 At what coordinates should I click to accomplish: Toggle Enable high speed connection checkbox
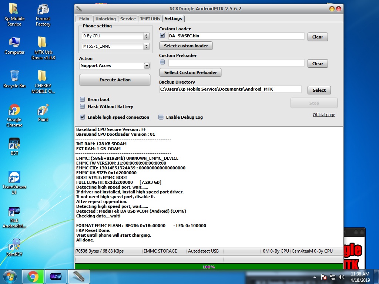coord(83,117)
